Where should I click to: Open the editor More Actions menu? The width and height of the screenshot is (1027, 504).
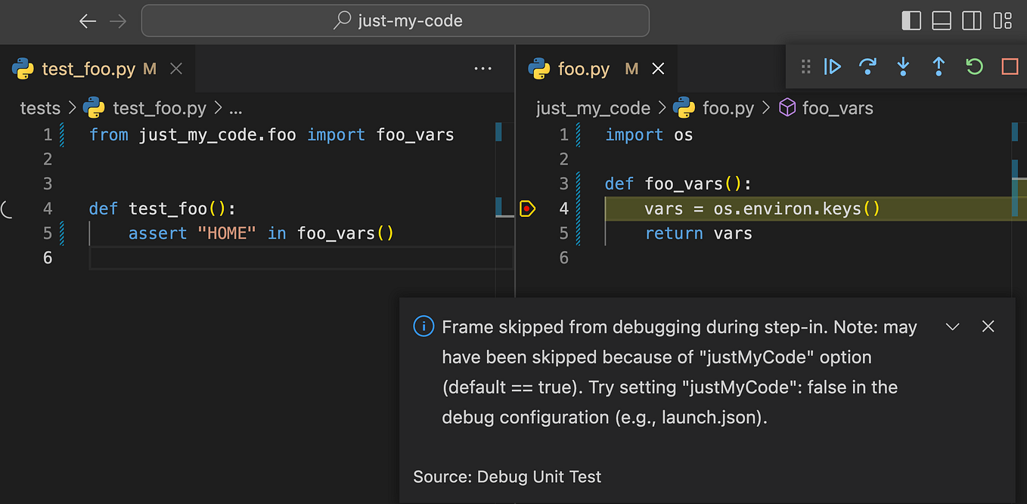click(482, 68)
